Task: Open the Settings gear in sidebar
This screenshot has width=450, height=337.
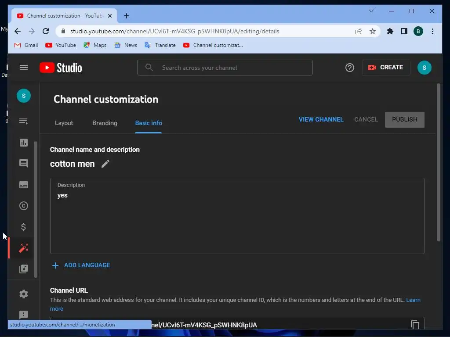Action: coord(24,294)
